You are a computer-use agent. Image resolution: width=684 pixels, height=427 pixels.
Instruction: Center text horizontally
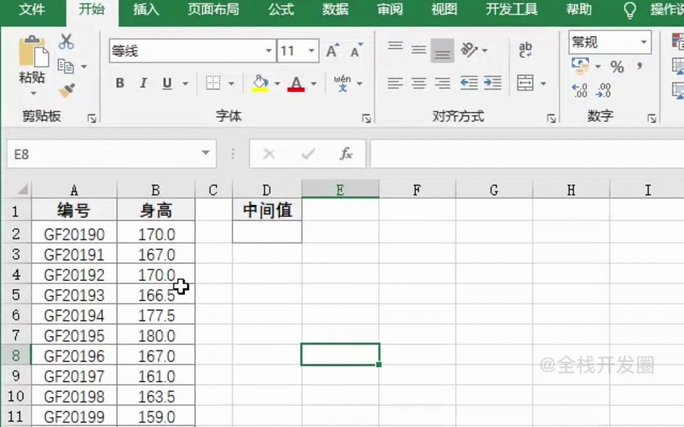(x=418, y=84)
